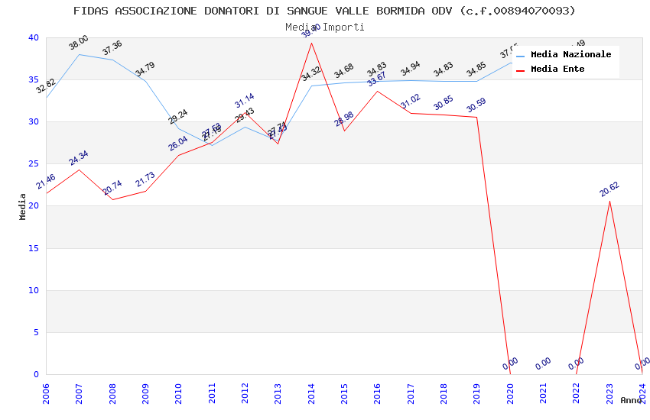Click x-axis year label 2018

(x=444, y=393)
